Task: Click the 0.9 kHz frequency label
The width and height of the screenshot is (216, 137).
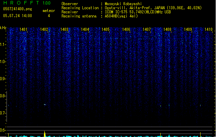Action: 2,79
